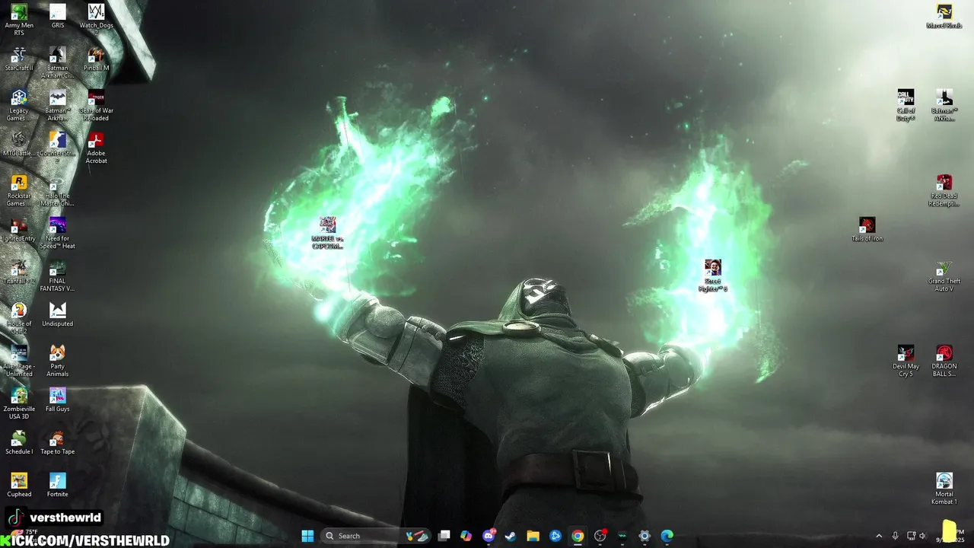Select Grand Theft Auto V shortcut

(x=944, y=276)
